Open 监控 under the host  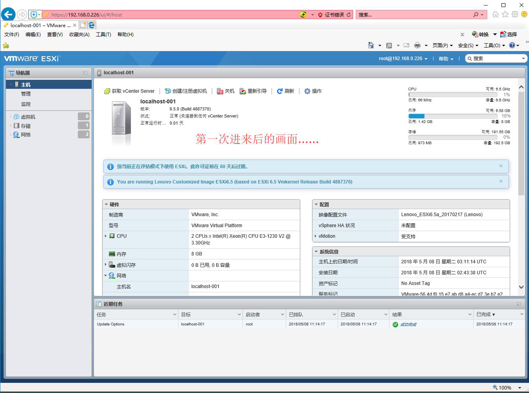pos(26,104)
